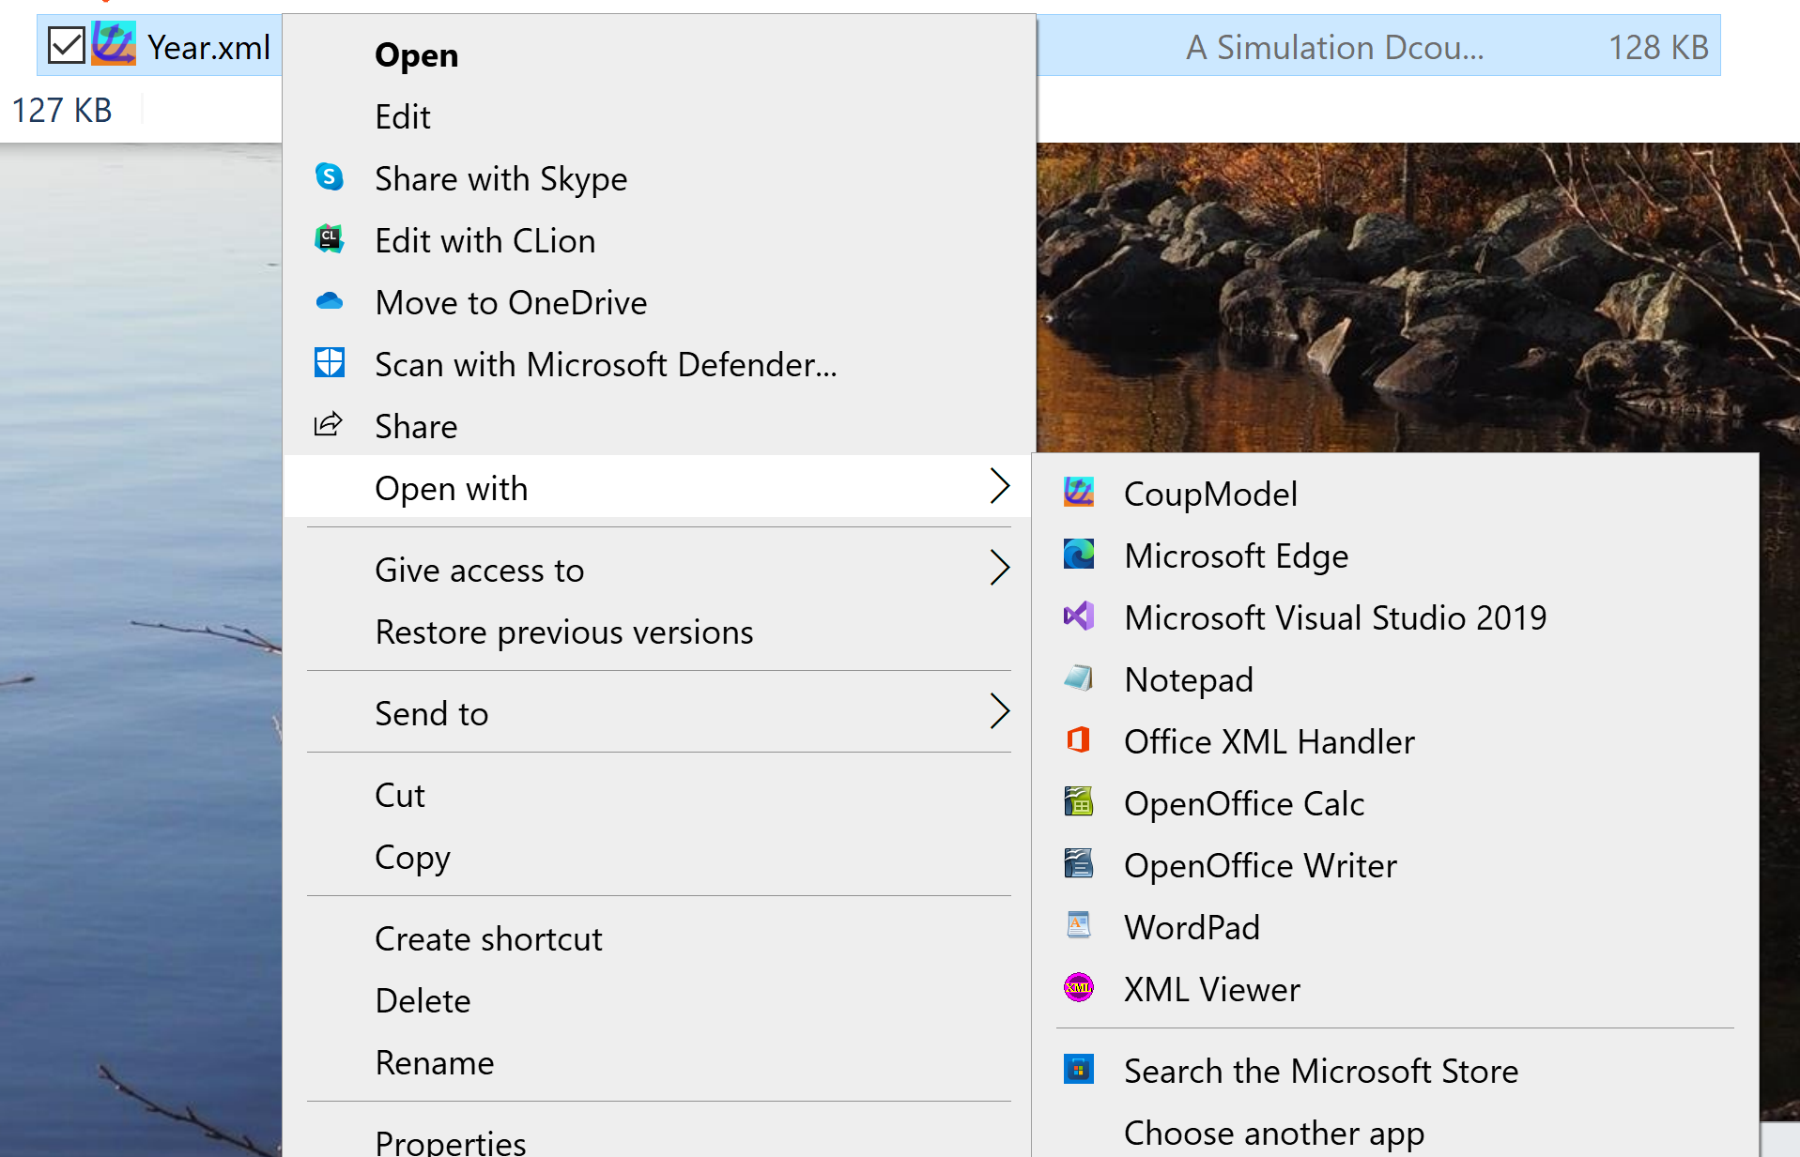Click the OneDrive cloud icon
This screenshot has height=1157, width=1800.
(x=329, y=301)
